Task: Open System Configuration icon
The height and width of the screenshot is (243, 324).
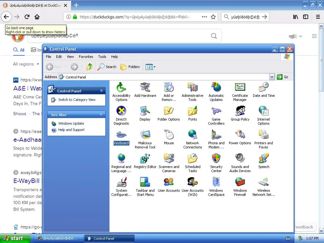Action: (x=121, y=187)
